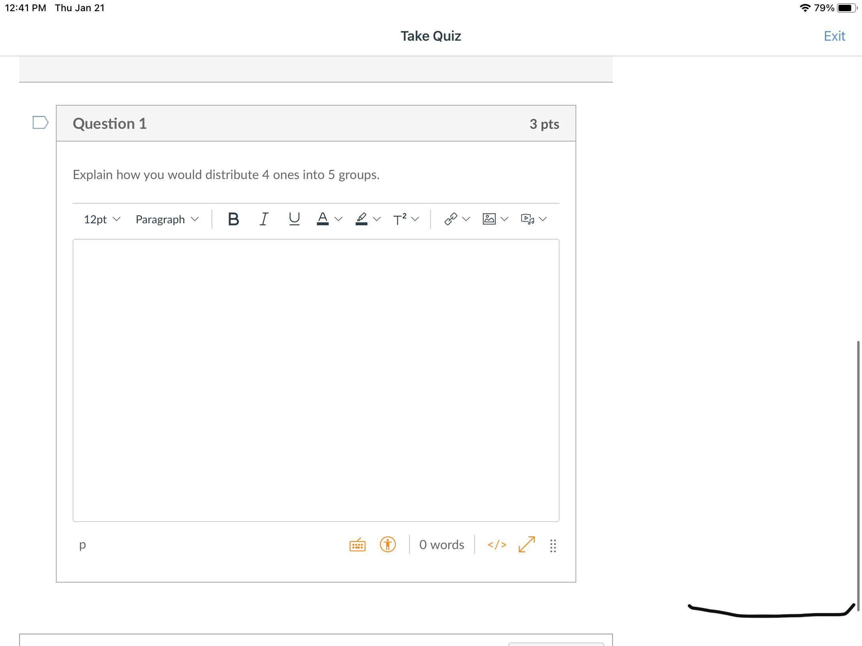Apply underline formatting

(294, 219)
